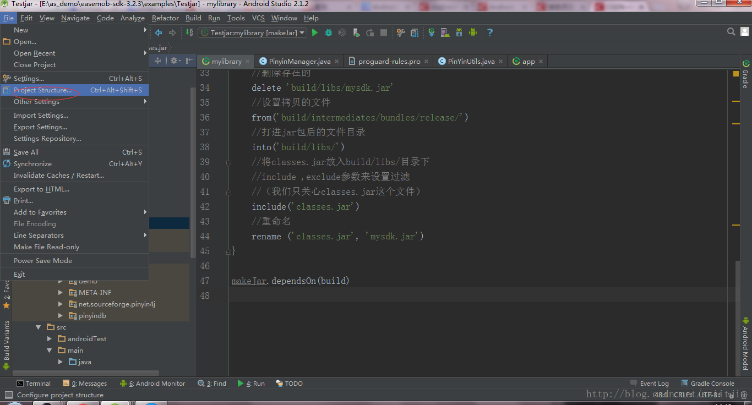752x405 pixels.
Task: Open the 3: Find tool window
Action: coord(211,384)
